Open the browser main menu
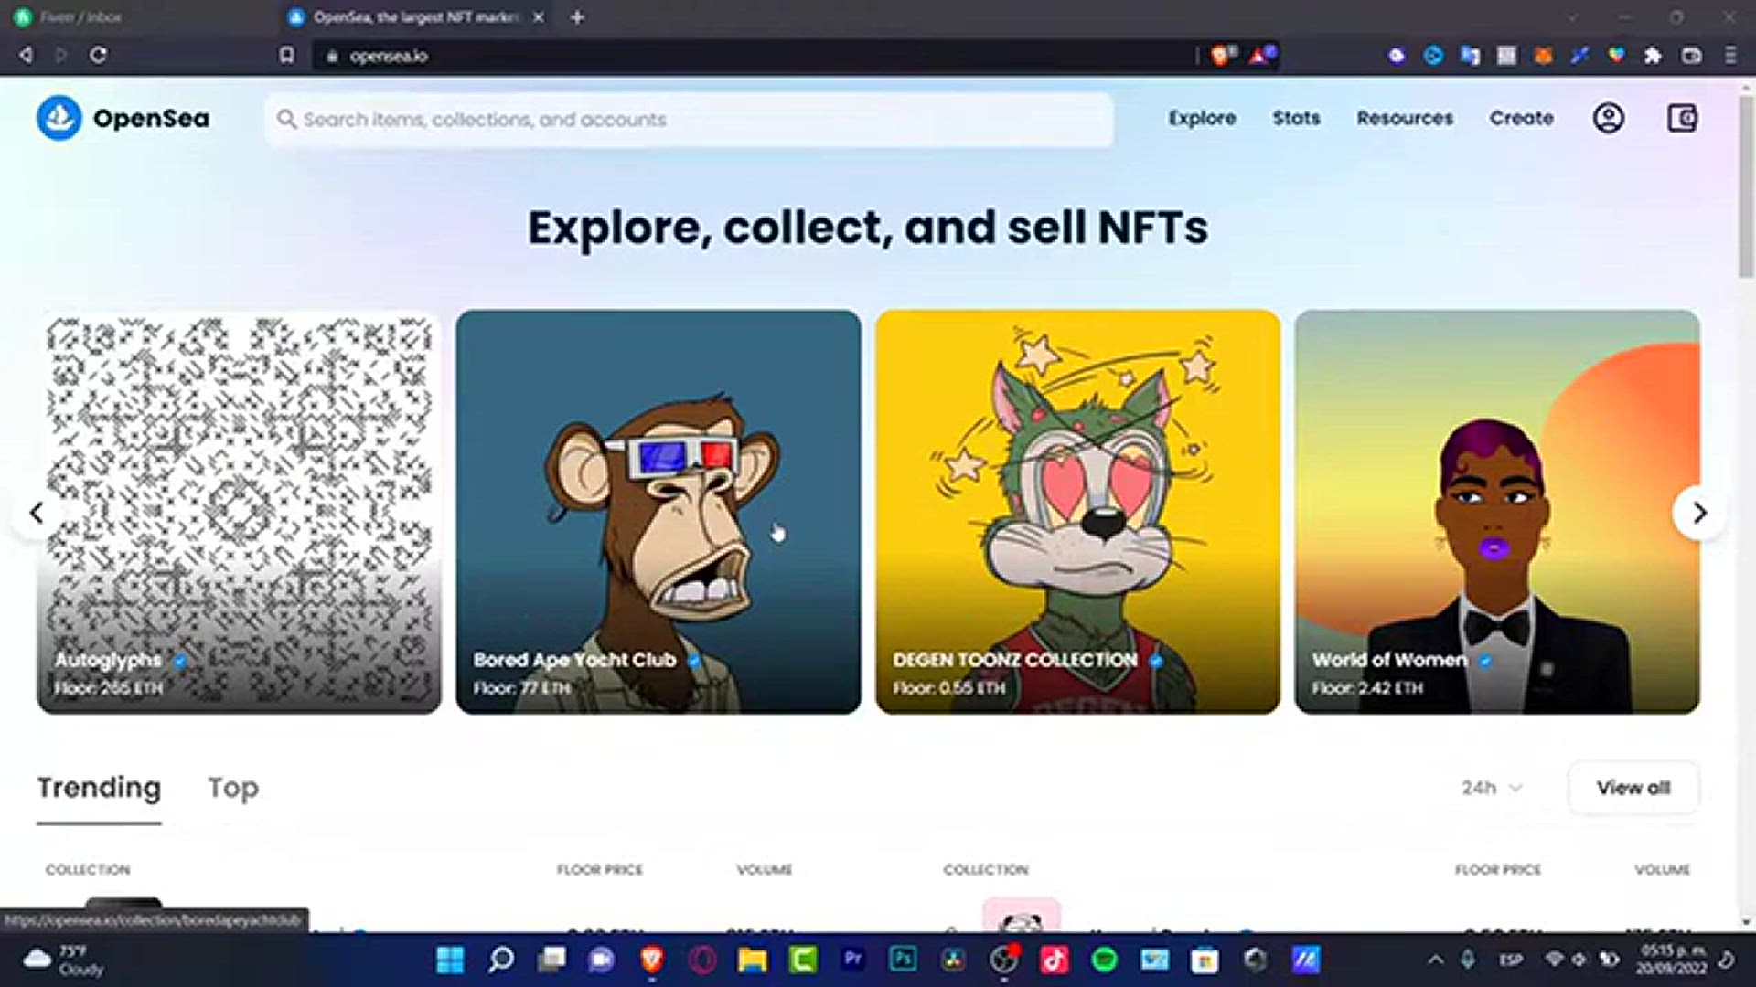The height and width of the screenshot is (987, 1756). tap(1730, 56)
